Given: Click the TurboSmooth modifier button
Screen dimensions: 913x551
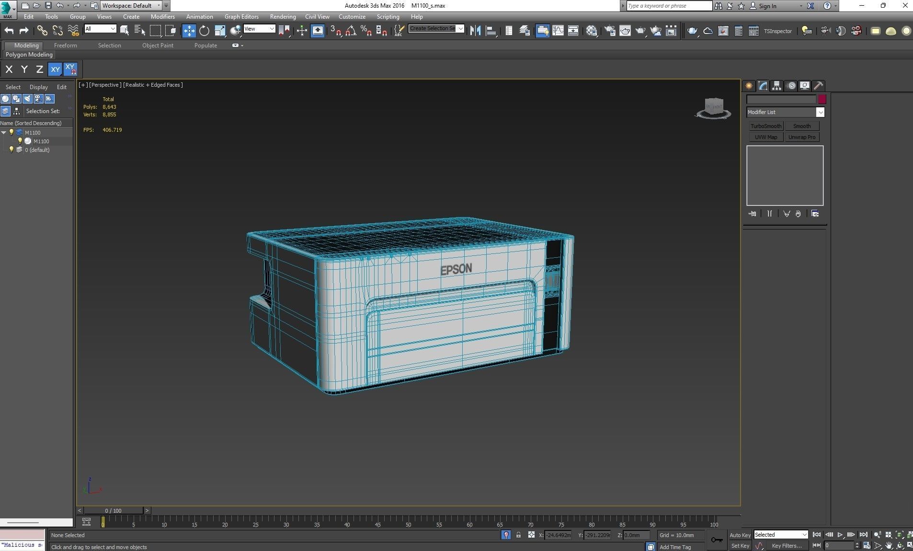Looking at the screenshot, I should click(766, 126).
